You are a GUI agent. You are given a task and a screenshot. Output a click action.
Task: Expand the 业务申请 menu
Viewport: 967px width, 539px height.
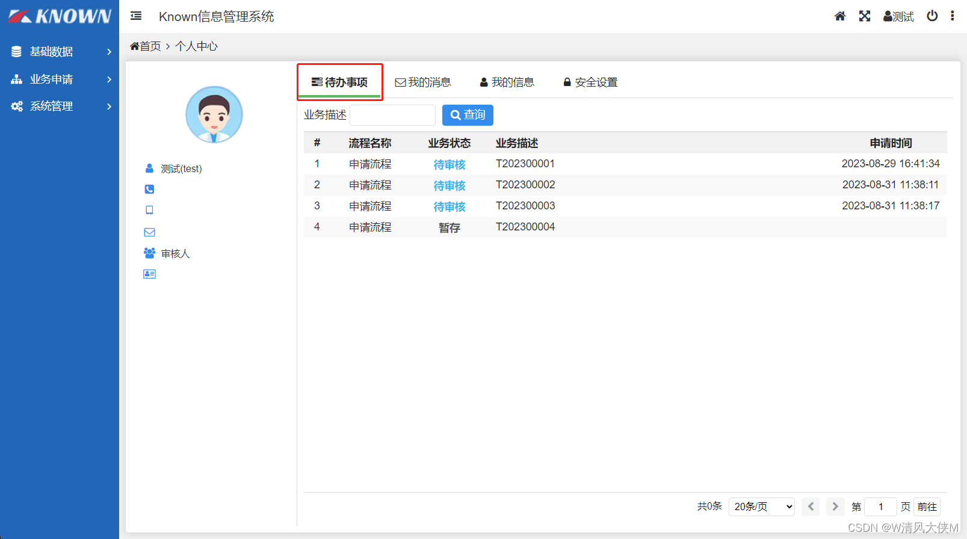pos(60,79)
